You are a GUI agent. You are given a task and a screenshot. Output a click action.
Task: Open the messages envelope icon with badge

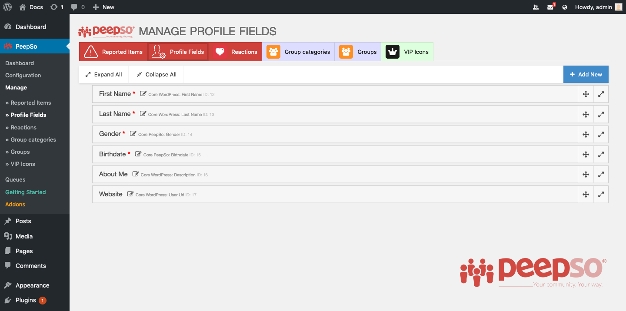[x=551, y=7]
